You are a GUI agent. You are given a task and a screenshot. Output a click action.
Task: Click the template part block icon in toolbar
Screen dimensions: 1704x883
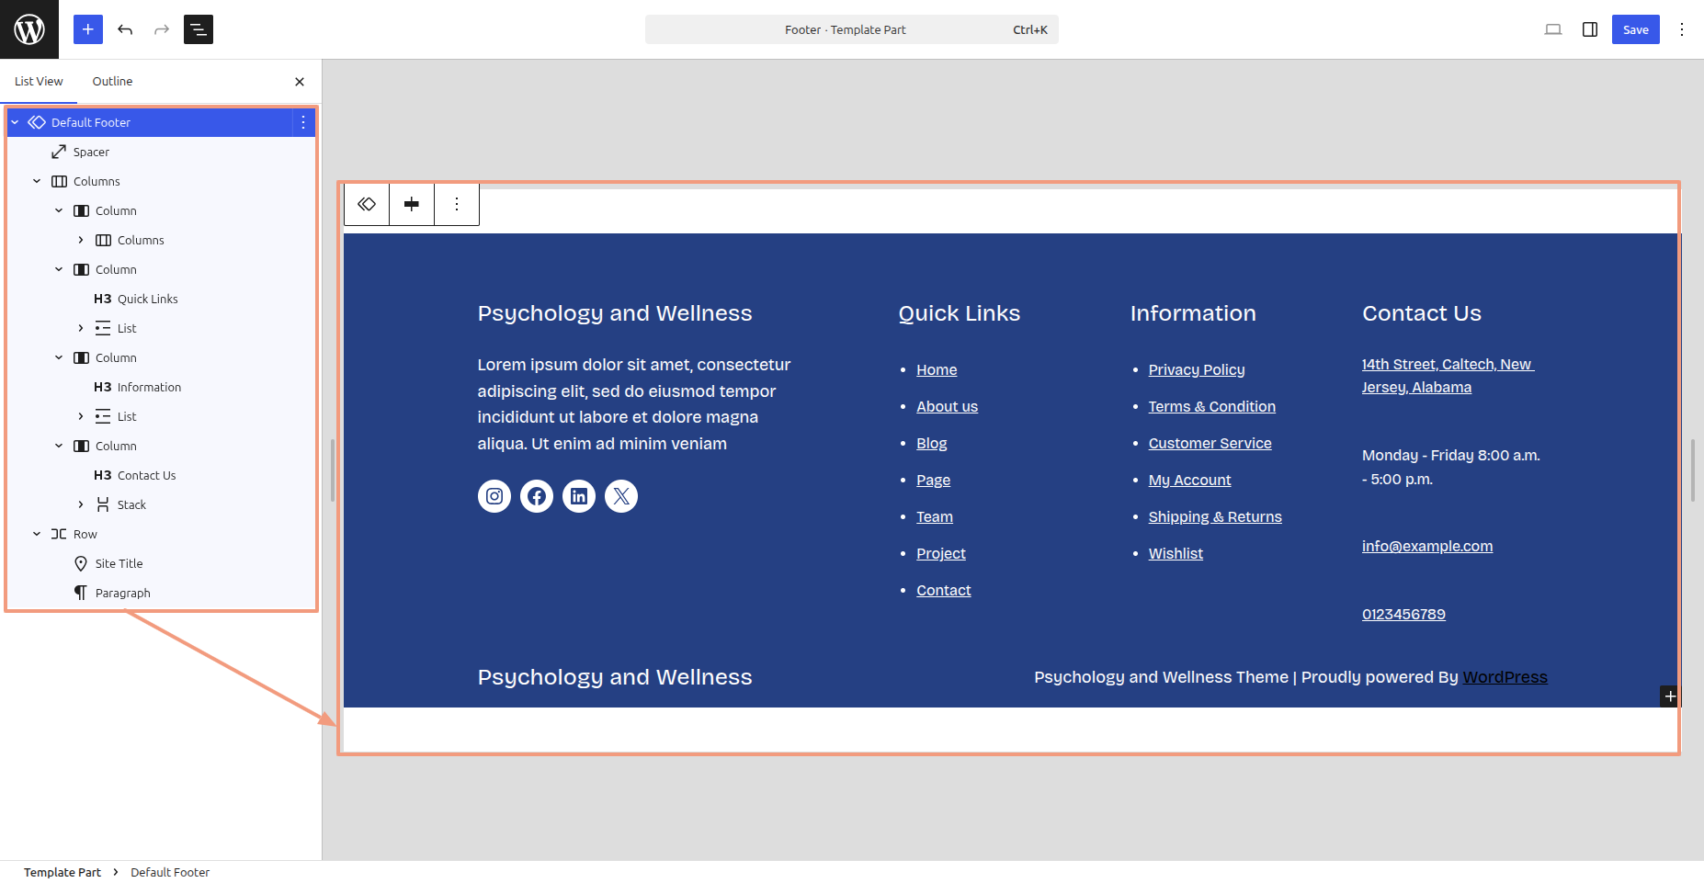(367, 204)
